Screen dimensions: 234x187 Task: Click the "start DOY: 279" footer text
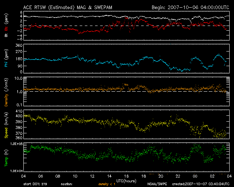coord(35,184)
